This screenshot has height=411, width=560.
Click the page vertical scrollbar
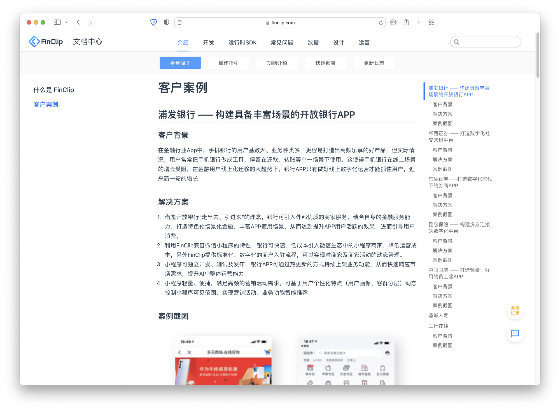pos(538,55)
